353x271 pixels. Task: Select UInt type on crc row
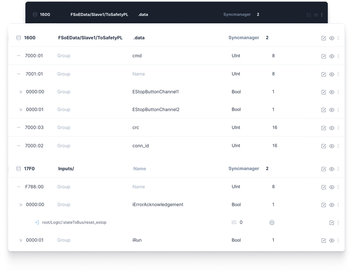[236, 127]
